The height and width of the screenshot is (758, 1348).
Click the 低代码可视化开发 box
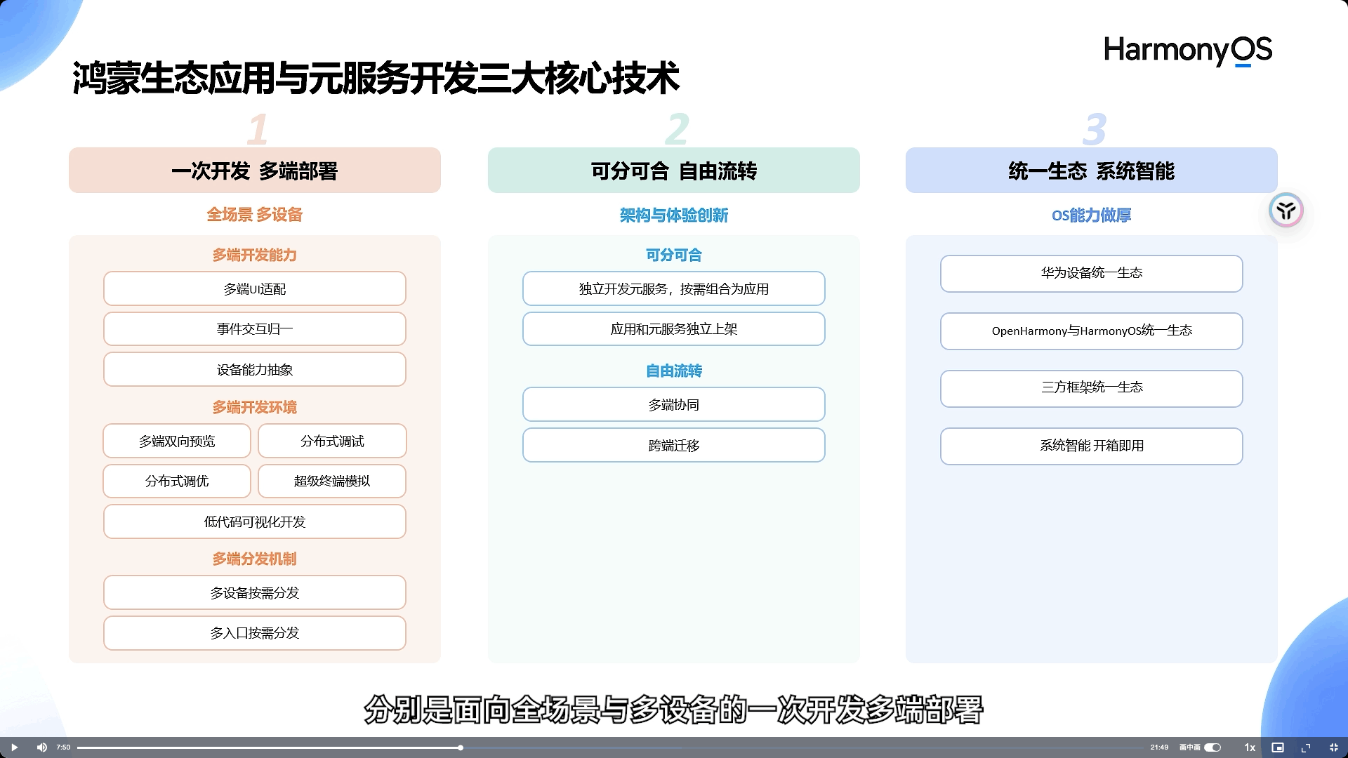[x=254, y=521]
